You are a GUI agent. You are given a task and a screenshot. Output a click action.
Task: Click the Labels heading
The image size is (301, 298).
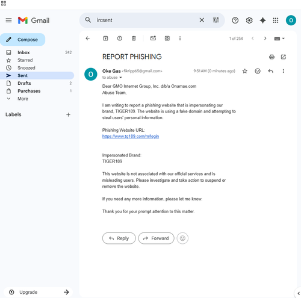(x=13, y=114)
